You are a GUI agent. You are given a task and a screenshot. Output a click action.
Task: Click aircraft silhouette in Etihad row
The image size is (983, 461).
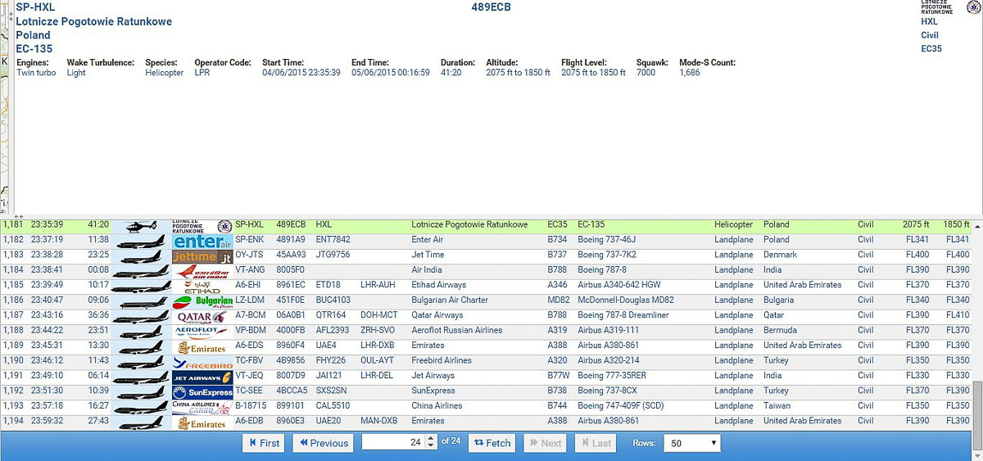(x=141, y=286)
